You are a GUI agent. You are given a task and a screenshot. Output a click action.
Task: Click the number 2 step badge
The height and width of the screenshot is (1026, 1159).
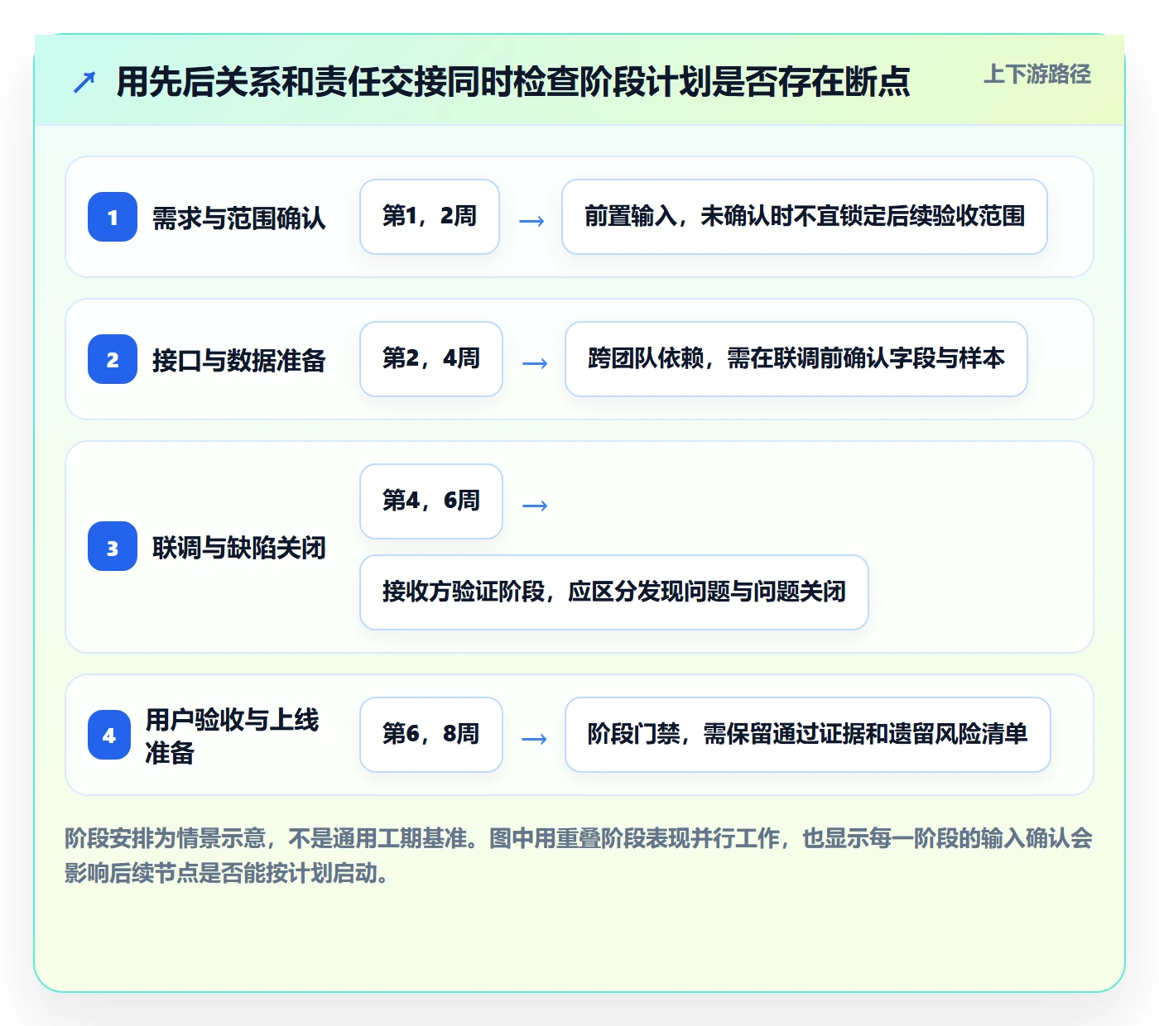[x=113, y=359]
